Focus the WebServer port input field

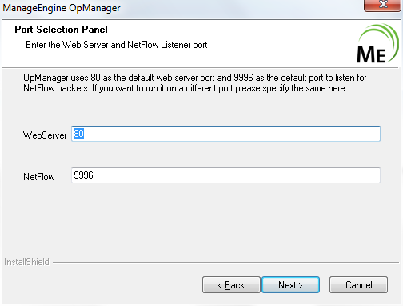[225, 134]
